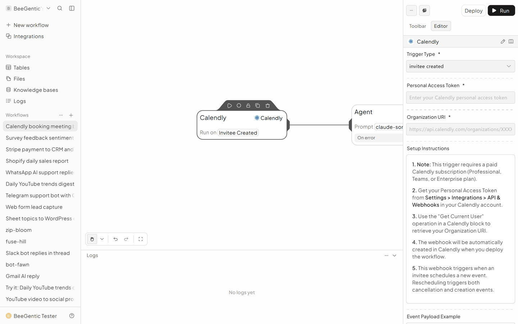Open Stripe payment to CRM workflow
Screen dimensions: 518x324
40,149
